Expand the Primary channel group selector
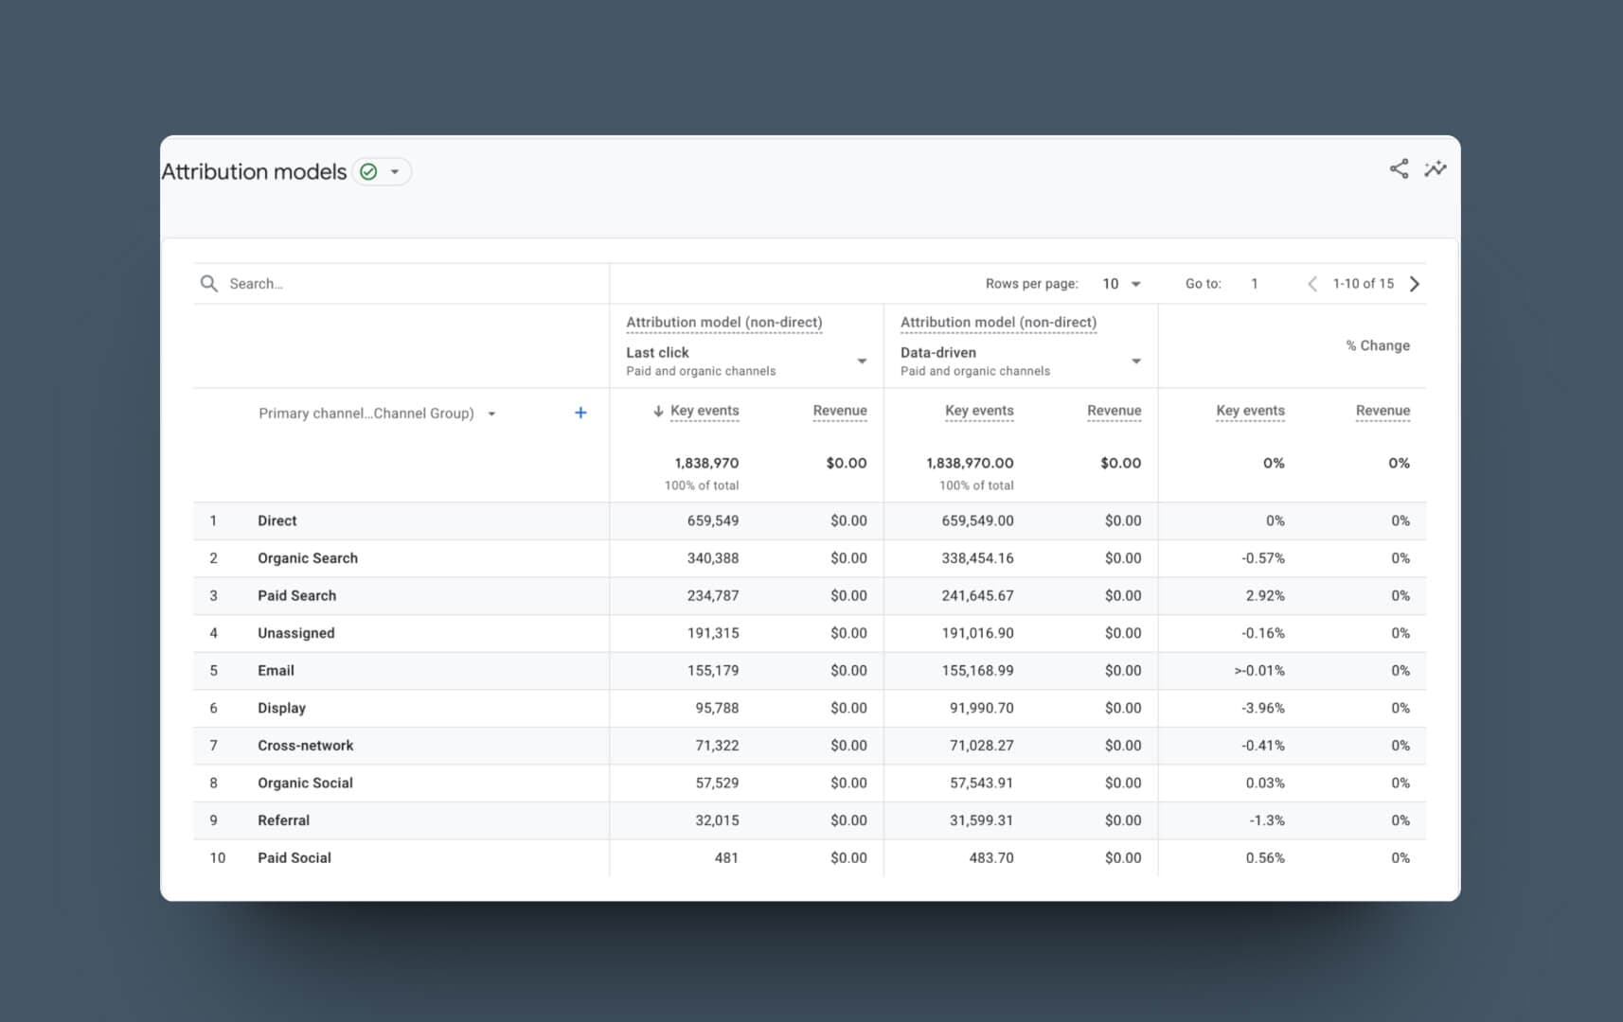 point(491,414)
